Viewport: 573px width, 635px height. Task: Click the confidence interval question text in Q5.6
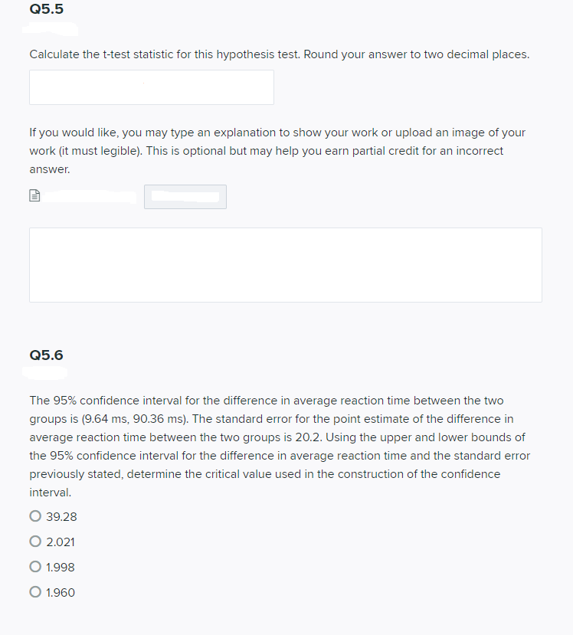[285, 446]
